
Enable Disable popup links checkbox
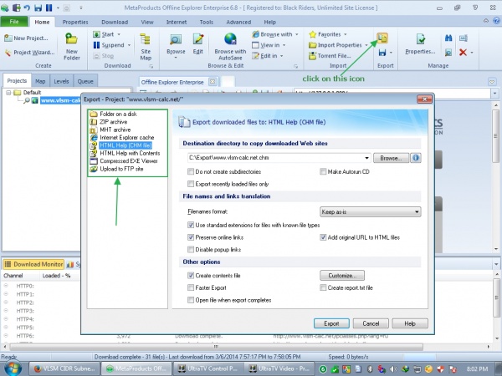191,249
